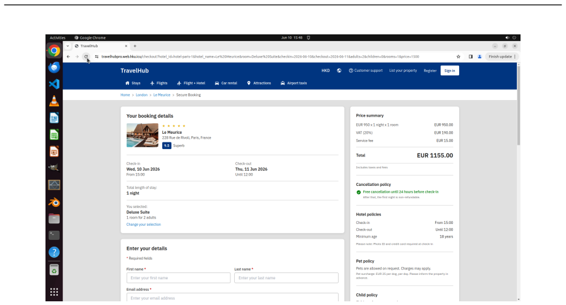Open LibreOffice Calc from dock
This screenshot has height=305, width=566.
click(54, 135)
